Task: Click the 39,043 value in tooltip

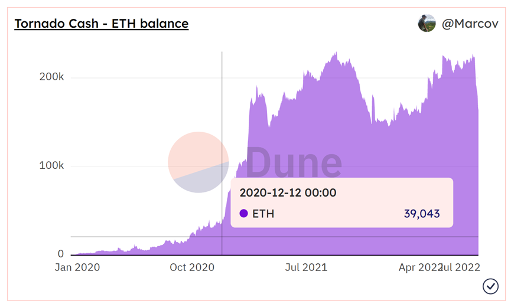Action: (422, 214)
